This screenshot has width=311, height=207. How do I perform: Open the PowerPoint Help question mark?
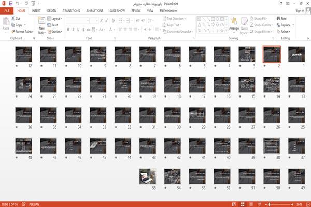(281, 4)
